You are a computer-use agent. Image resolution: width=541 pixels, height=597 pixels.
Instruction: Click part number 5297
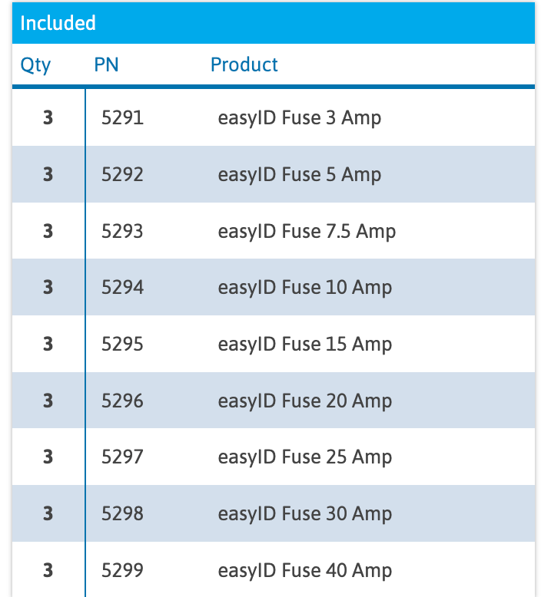(122, 457)
